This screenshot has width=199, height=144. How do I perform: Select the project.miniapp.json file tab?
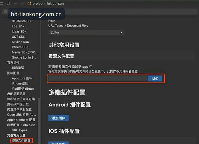point(46,3)
